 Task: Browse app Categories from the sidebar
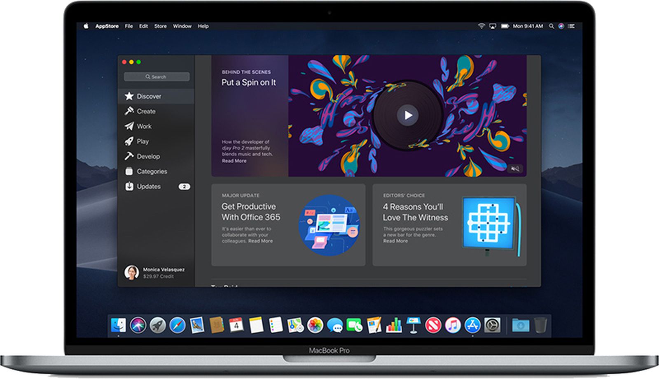pos(151,171)
